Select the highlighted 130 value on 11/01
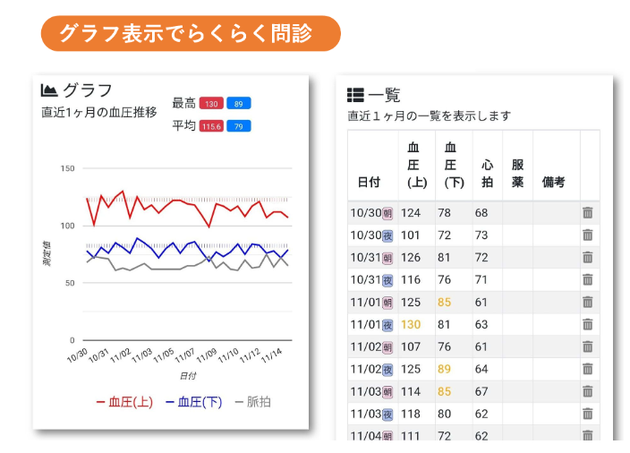The height and width of the screenshot is (453, 630). coord(411,325)
